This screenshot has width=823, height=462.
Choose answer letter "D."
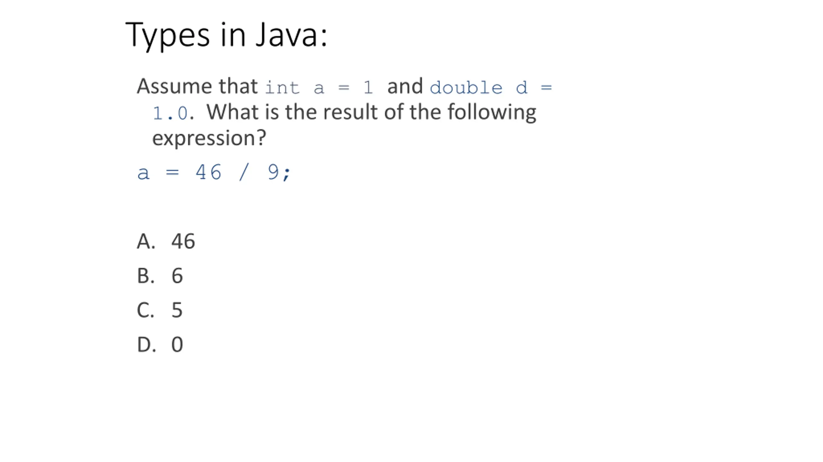pyautogui.click(x=146, y=345)
